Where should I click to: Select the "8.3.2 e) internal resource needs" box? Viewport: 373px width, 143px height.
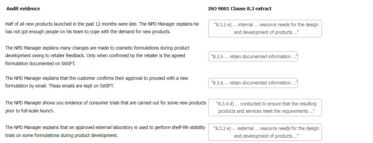265,29
